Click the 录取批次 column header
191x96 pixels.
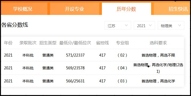(28, 43)
